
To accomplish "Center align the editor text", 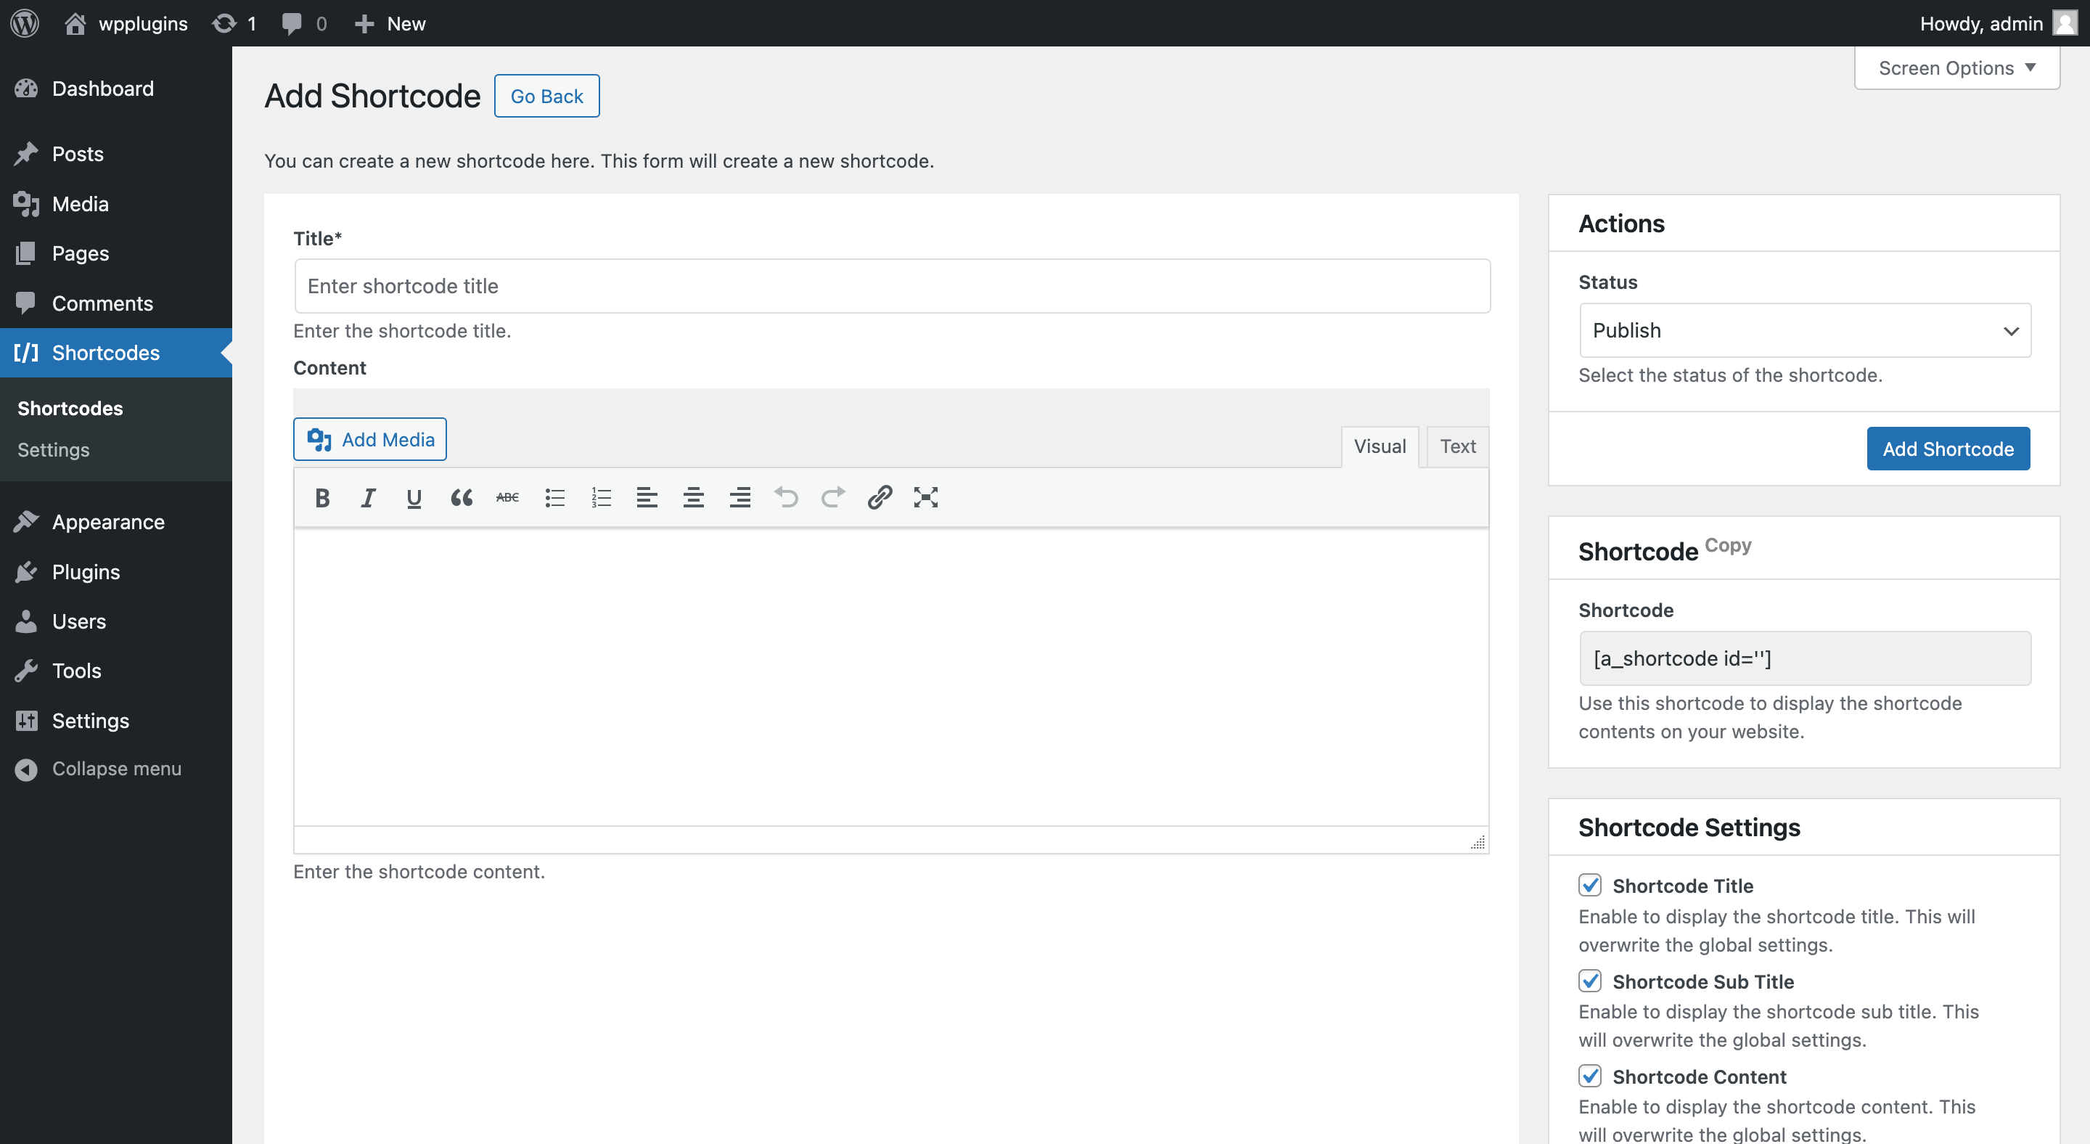I will (x=693, y=497).
